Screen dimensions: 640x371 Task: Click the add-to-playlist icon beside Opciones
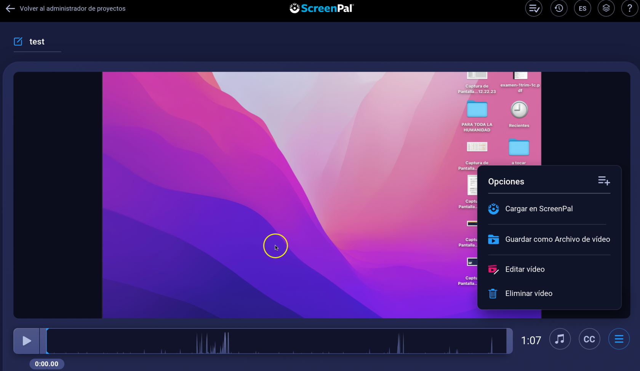[604, 181]
